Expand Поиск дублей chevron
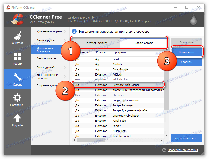209x159 pixels. click(x=65, y=67)
